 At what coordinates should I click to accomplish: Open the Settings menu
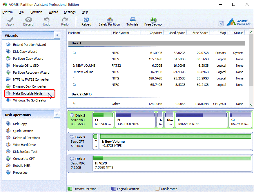[70, 12]
